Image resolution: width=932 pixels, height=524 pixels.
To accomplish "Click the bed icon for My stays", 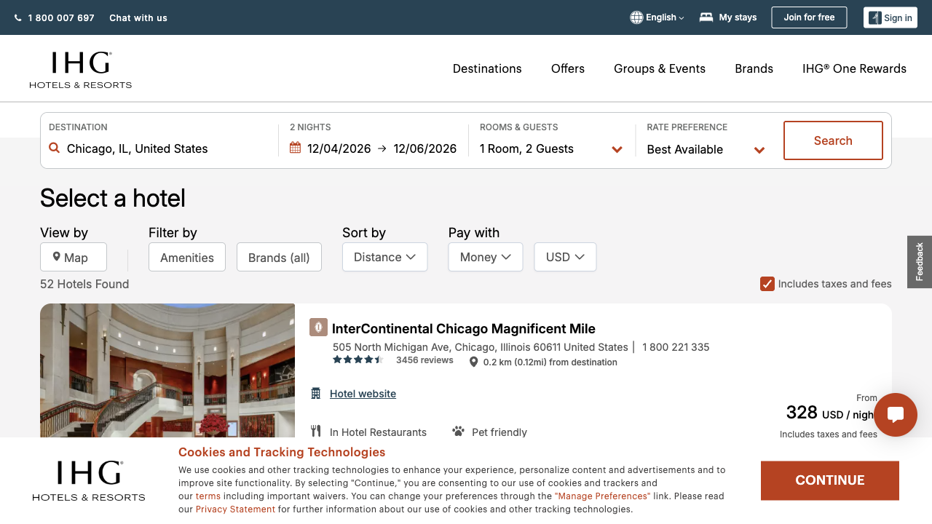I will (x=706, y=17).
